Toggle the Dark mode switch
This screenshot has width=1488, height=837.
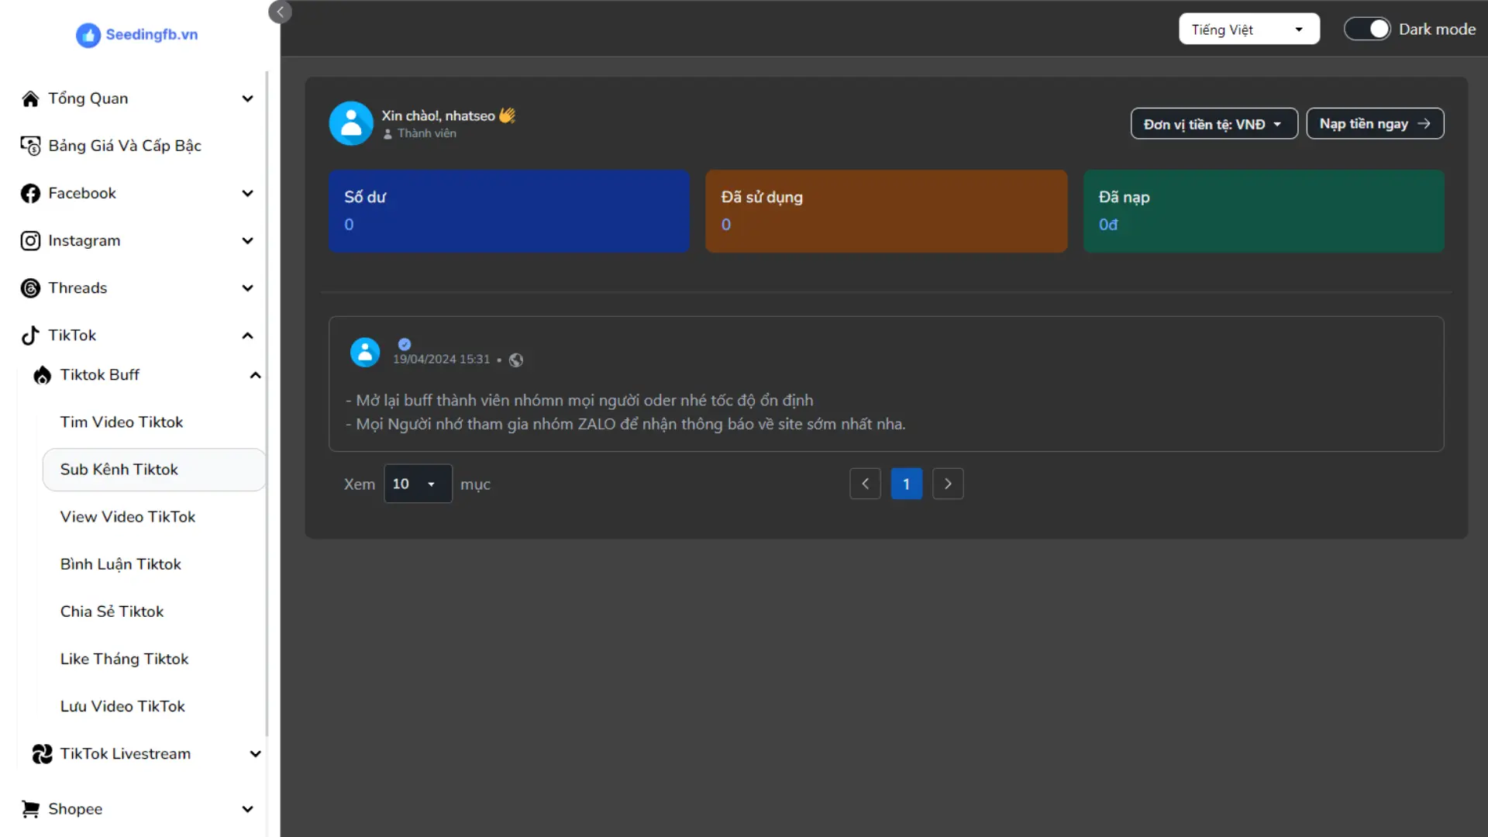(x=1367, y=29)
